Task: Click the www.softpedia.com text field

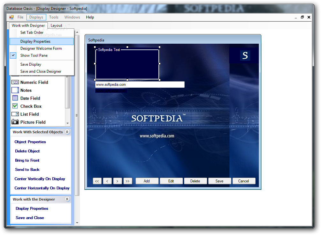Action: 140,84
